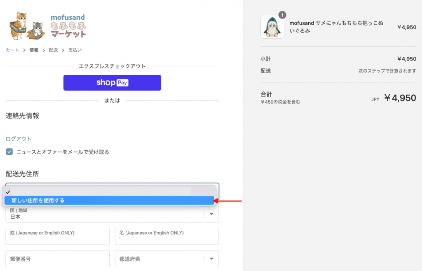This screenshot has height=271, width=422.
Task: Uncheck the newsletter and offers email checkbox
Action: (9, 152)
